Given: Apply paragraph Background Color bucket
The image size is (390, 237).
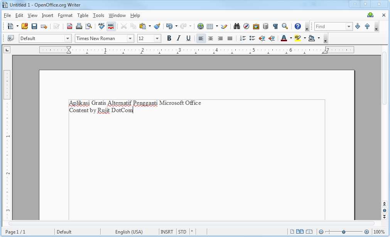Looking at the screenshot, I should tap(311, 38).
